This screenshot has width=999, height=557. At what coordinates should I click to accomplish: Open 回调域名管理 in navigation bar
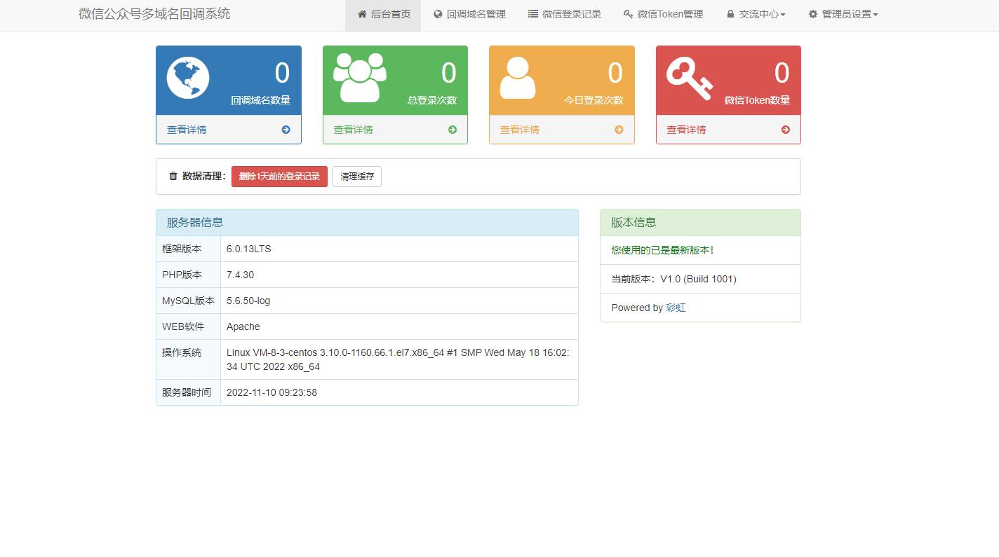pos(469,14)
